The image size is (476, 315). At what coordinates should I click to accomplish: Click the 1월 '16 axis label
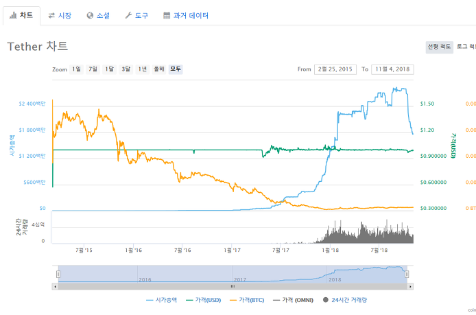(133, 250)
